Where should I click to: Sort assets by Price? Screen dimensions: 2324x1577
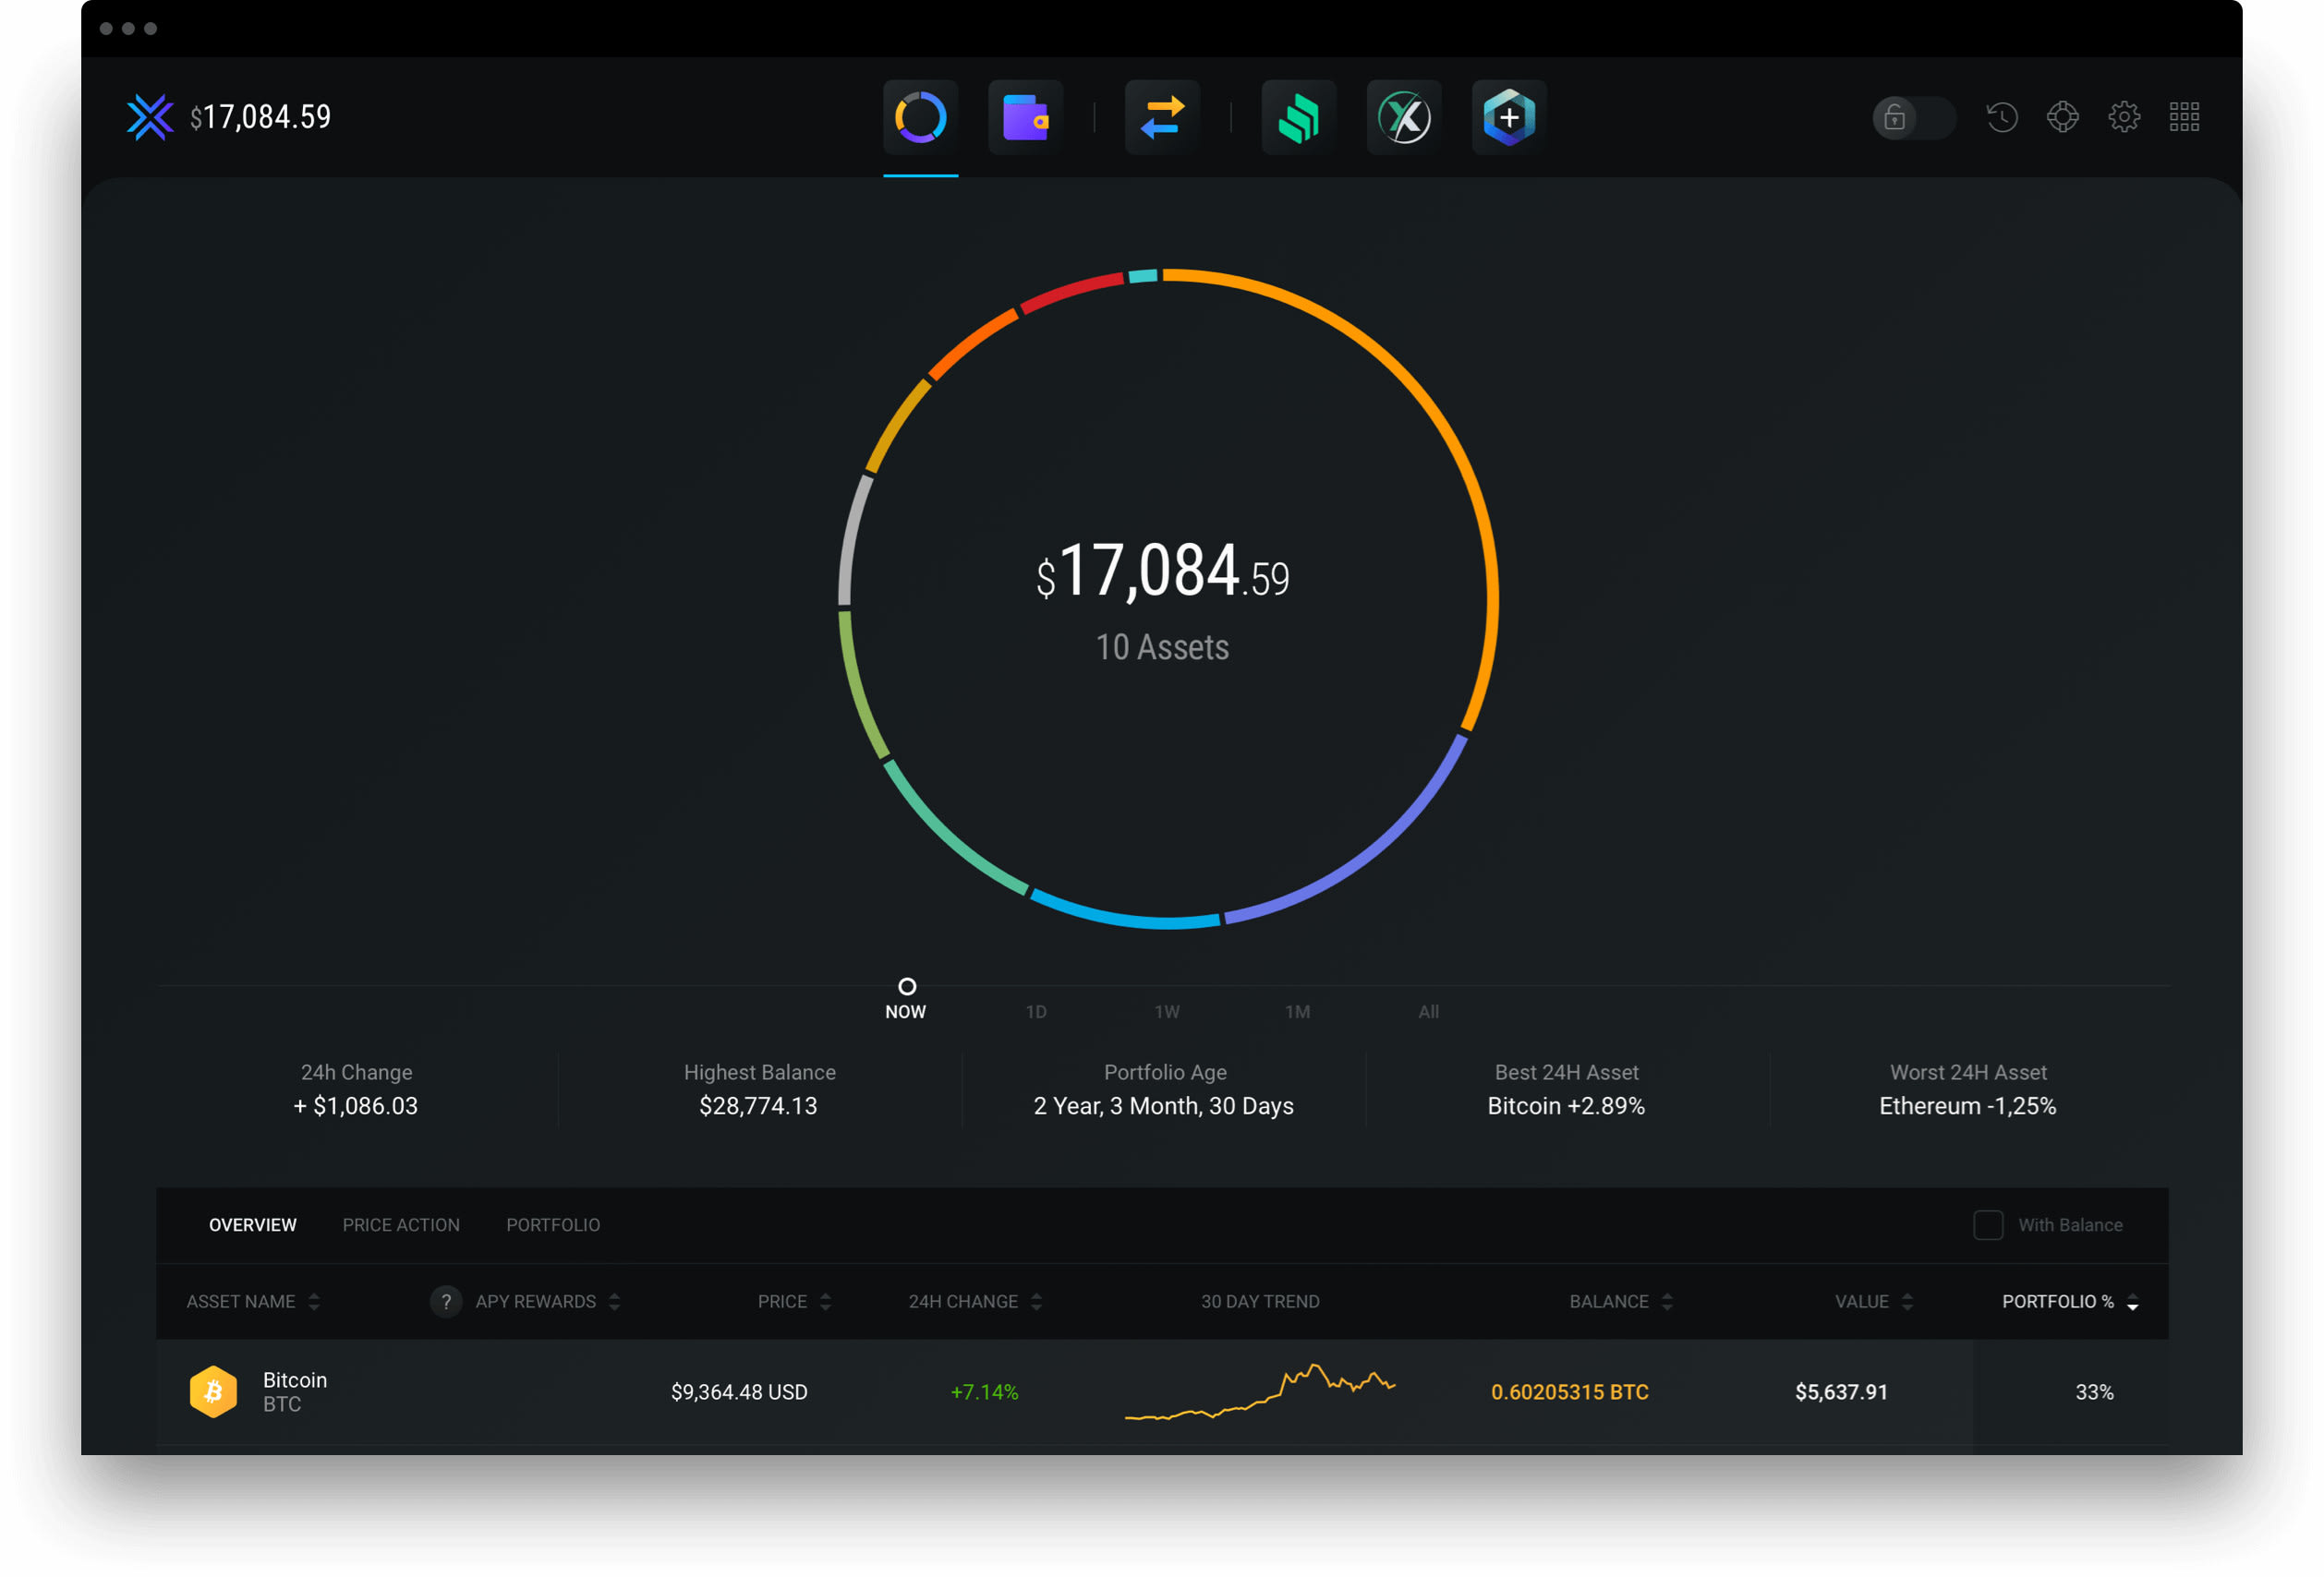tap(825, 1301)
